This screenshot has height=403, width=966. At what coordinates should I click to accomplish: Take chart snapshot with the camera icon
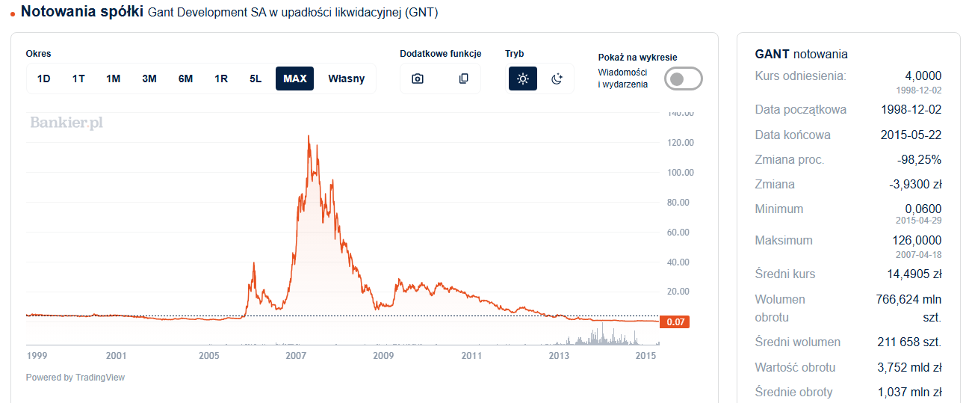click(418, 79)
